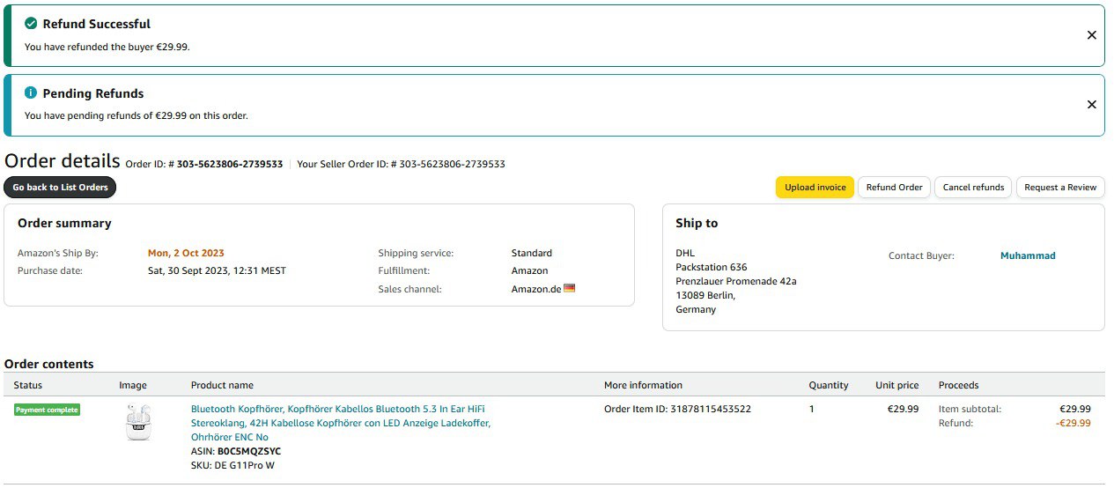
Task: Click the Refund Order button
Action: tap(894, 188)
